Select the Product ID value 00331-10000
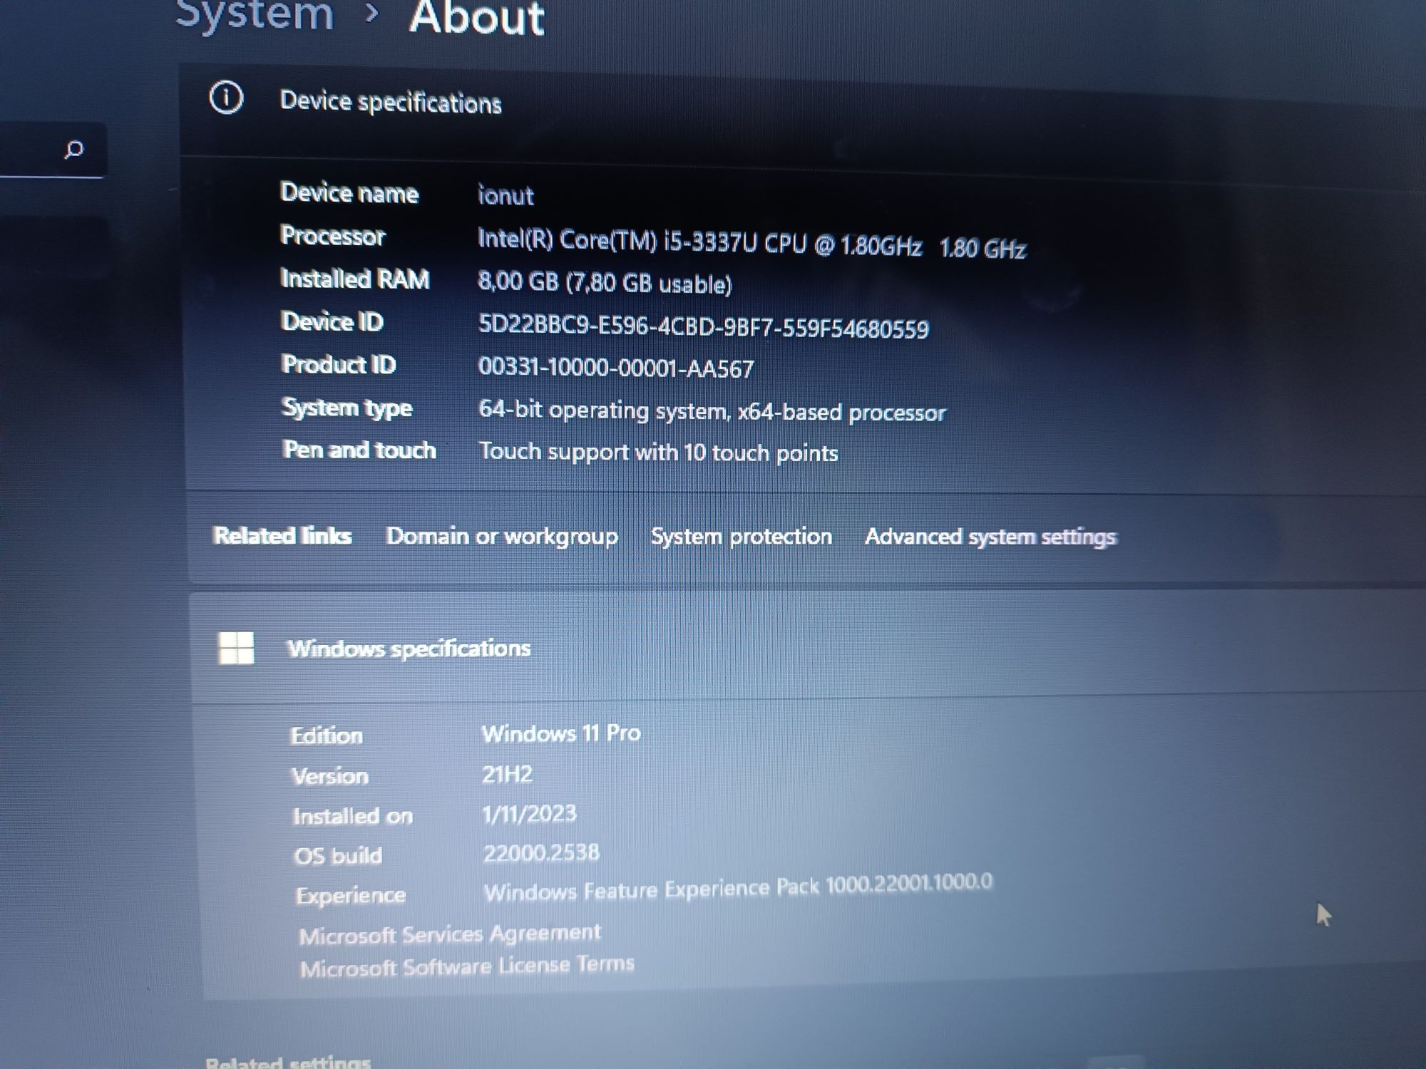Image resolution: width=1426 pixels, height=1069 pixels. pos(615,368)
